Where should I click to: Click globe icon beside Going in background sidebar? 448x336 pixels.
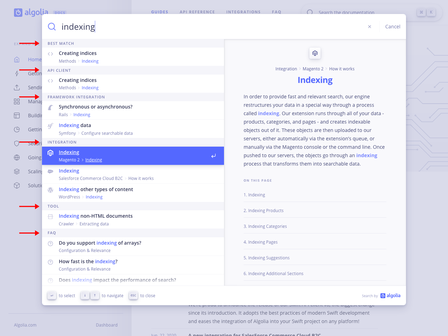[17, 157]
